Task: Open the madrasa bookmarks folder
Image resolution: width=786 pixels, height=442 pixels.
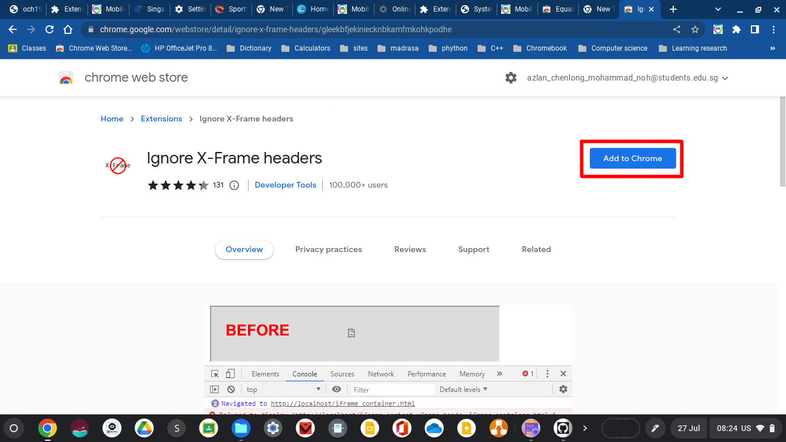Action: coord(398,48)
